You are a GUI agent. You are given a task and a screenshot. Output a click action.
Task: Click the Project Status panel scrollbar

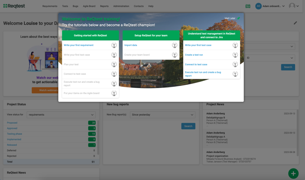[x=98, y=137]
